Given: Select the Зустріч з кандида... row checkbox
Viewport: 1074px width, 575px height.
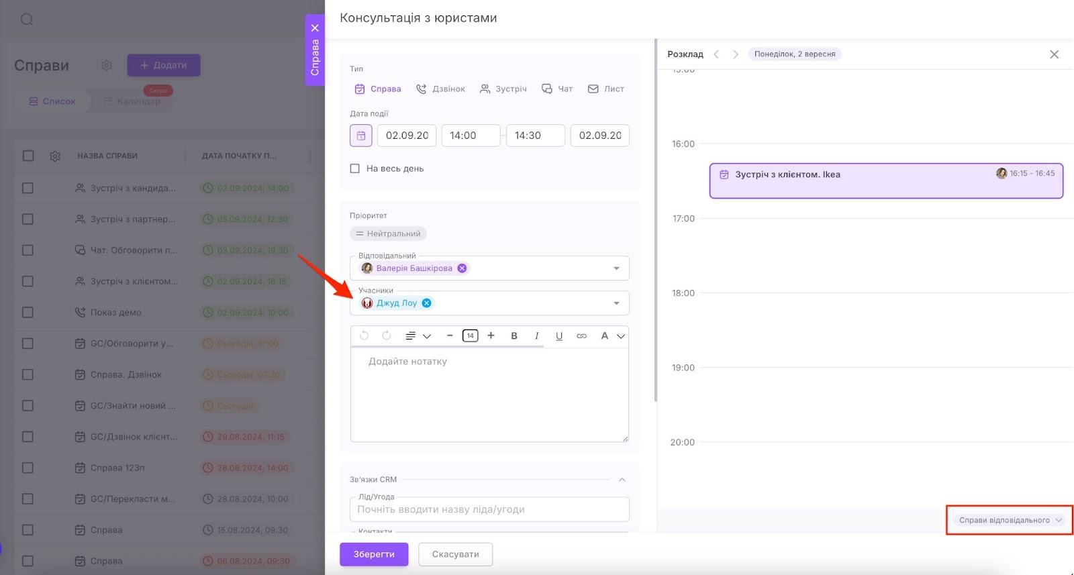Looking at the screenshot, I should click(28, 188).
